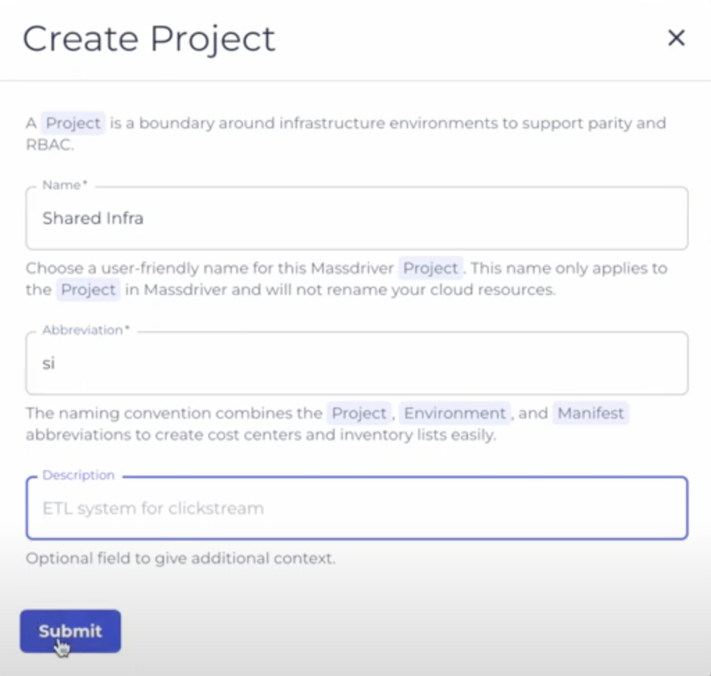Click the Project chip in the intro sentence
This screenshot has width=711, height=676.
pyautogui.click(x=73, y=123)
